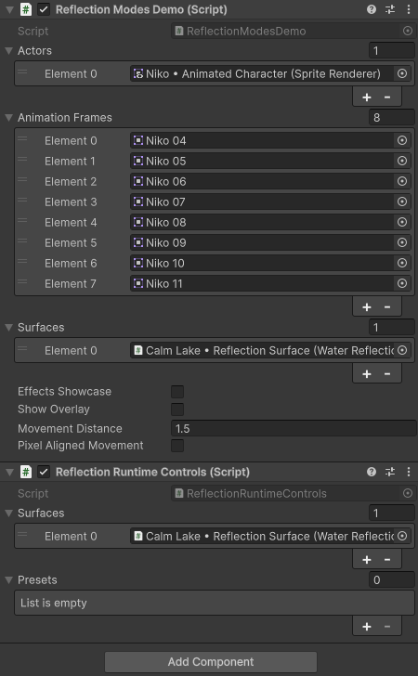Open the Reflection Modes Demo more options menu

pyautogui.click(x=408, y=9)
